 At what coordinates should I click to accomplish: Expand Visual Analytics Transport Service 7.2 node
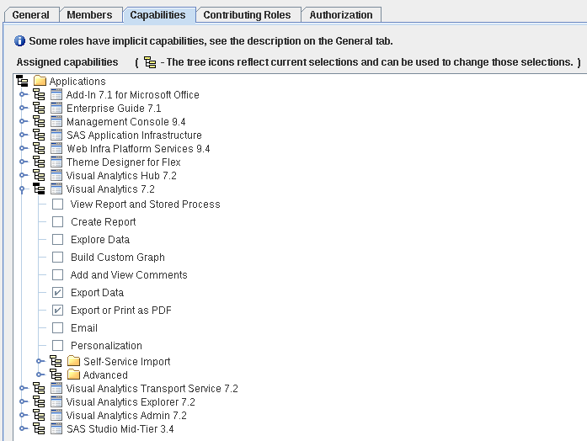(23, 388)
